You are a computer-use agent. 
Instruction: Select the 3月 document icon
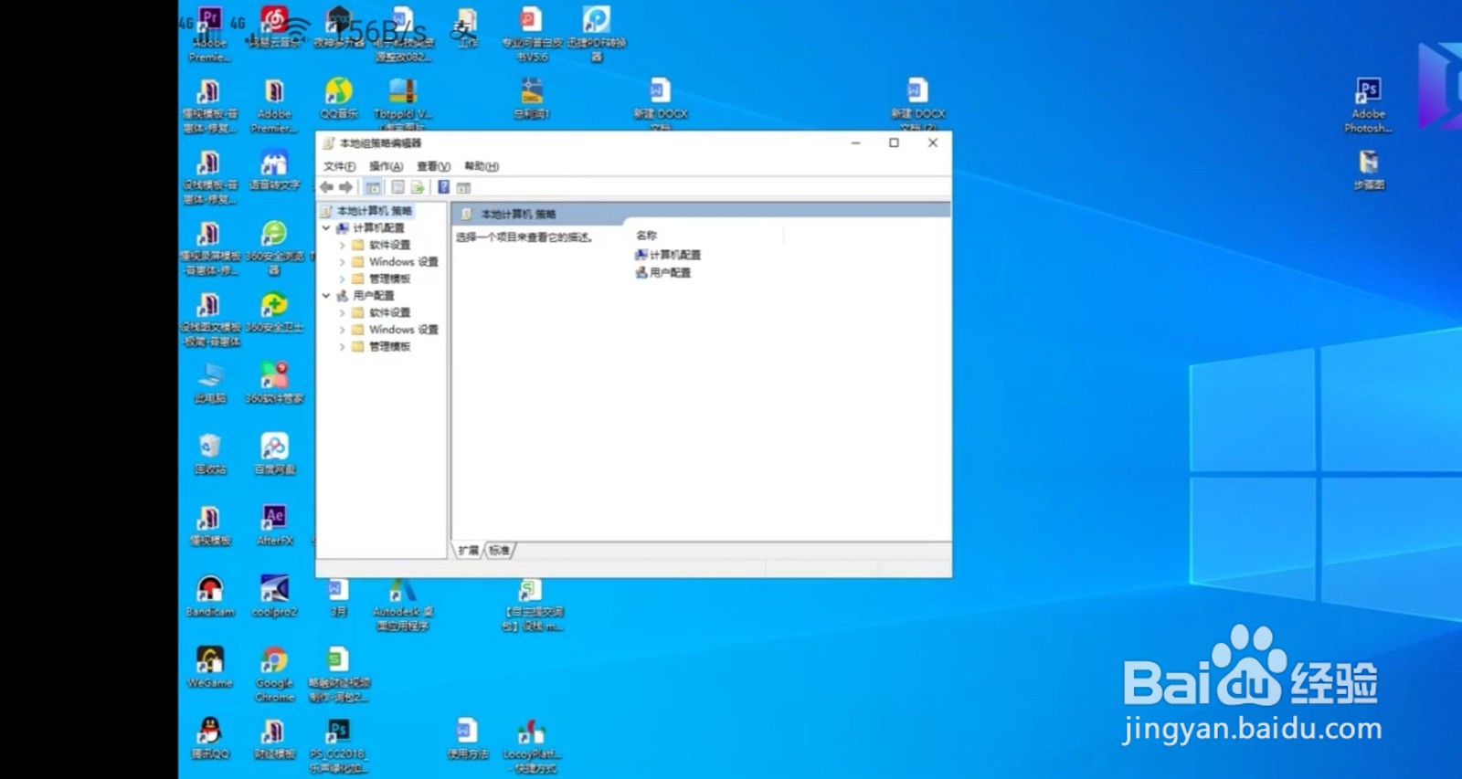pos(338,597)
